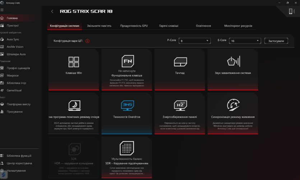Click the Бібліотека ігор icon

click(x=2, y=83)
